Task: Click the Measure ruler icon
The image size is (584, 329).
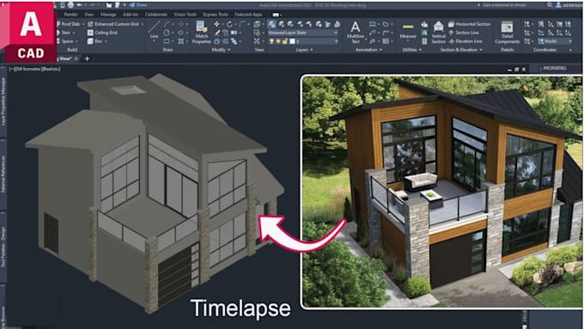Action: (408, 27)
